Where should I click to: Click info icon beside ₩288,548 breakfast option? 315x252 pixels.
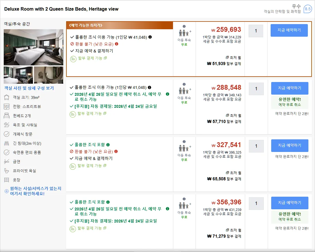149,87
